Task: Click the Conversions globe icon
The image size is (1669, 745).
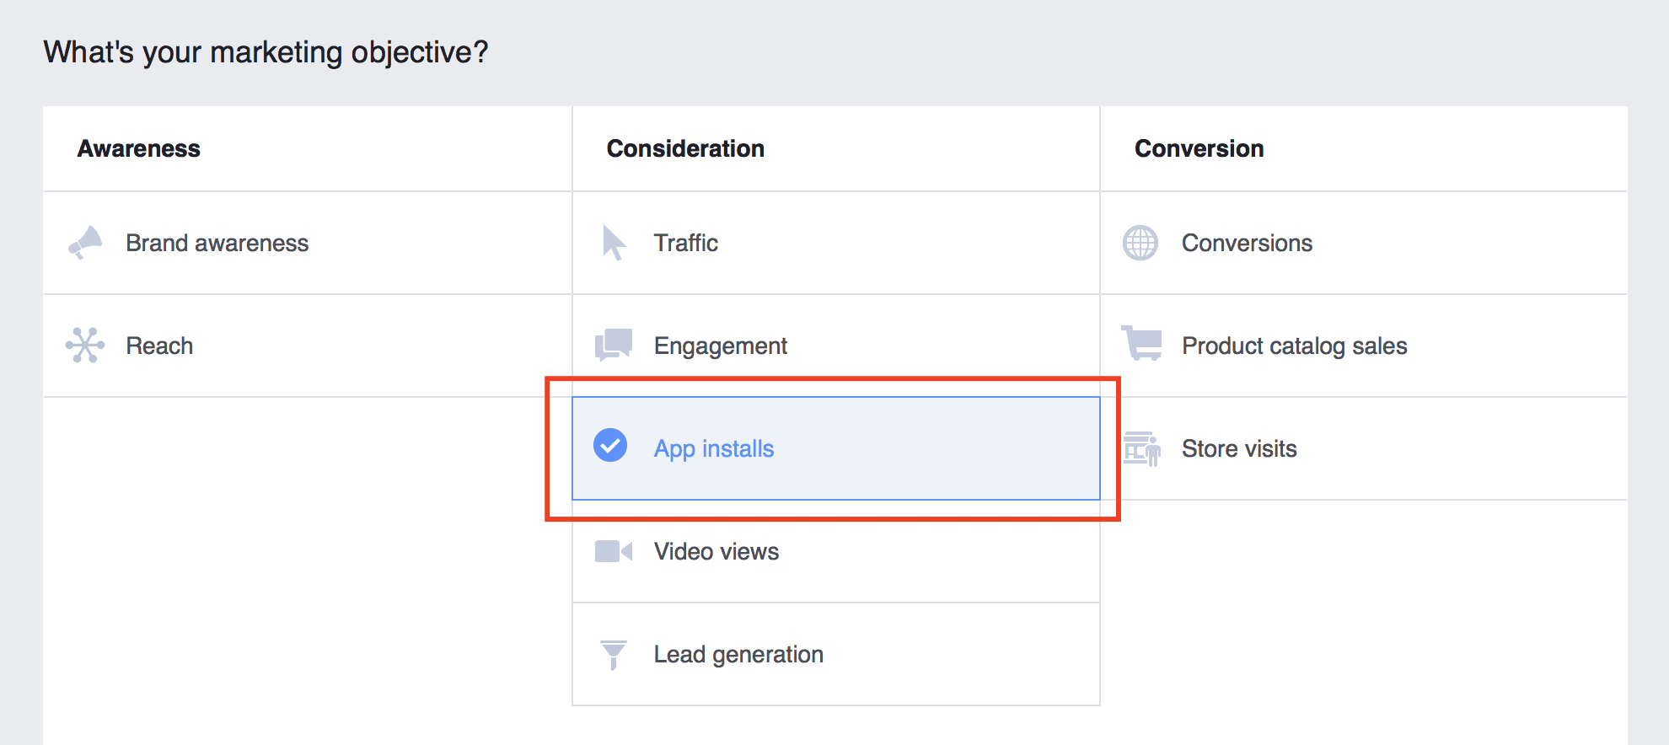Action: coord(1140,243)
